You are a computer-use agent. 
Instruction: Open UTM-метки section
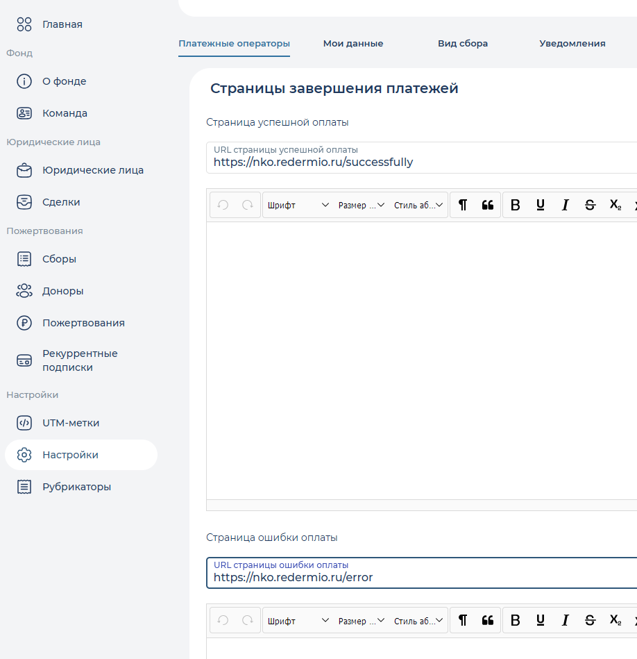tap(71, 423)
